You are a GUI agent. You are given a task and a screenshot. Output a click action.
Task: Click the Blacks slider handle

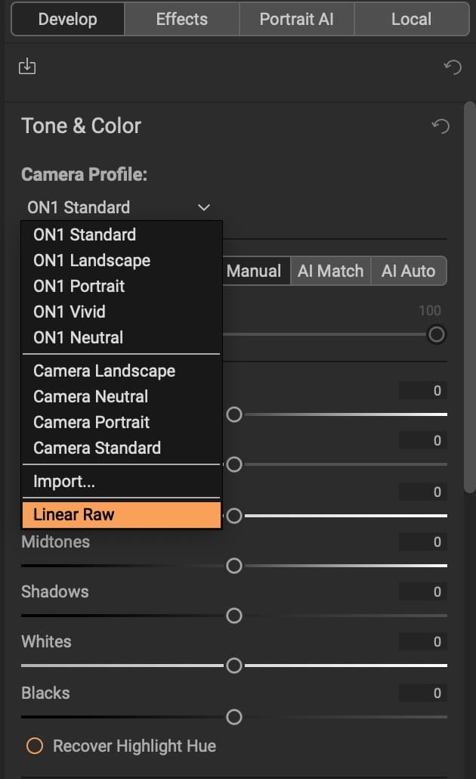(234, 716)
